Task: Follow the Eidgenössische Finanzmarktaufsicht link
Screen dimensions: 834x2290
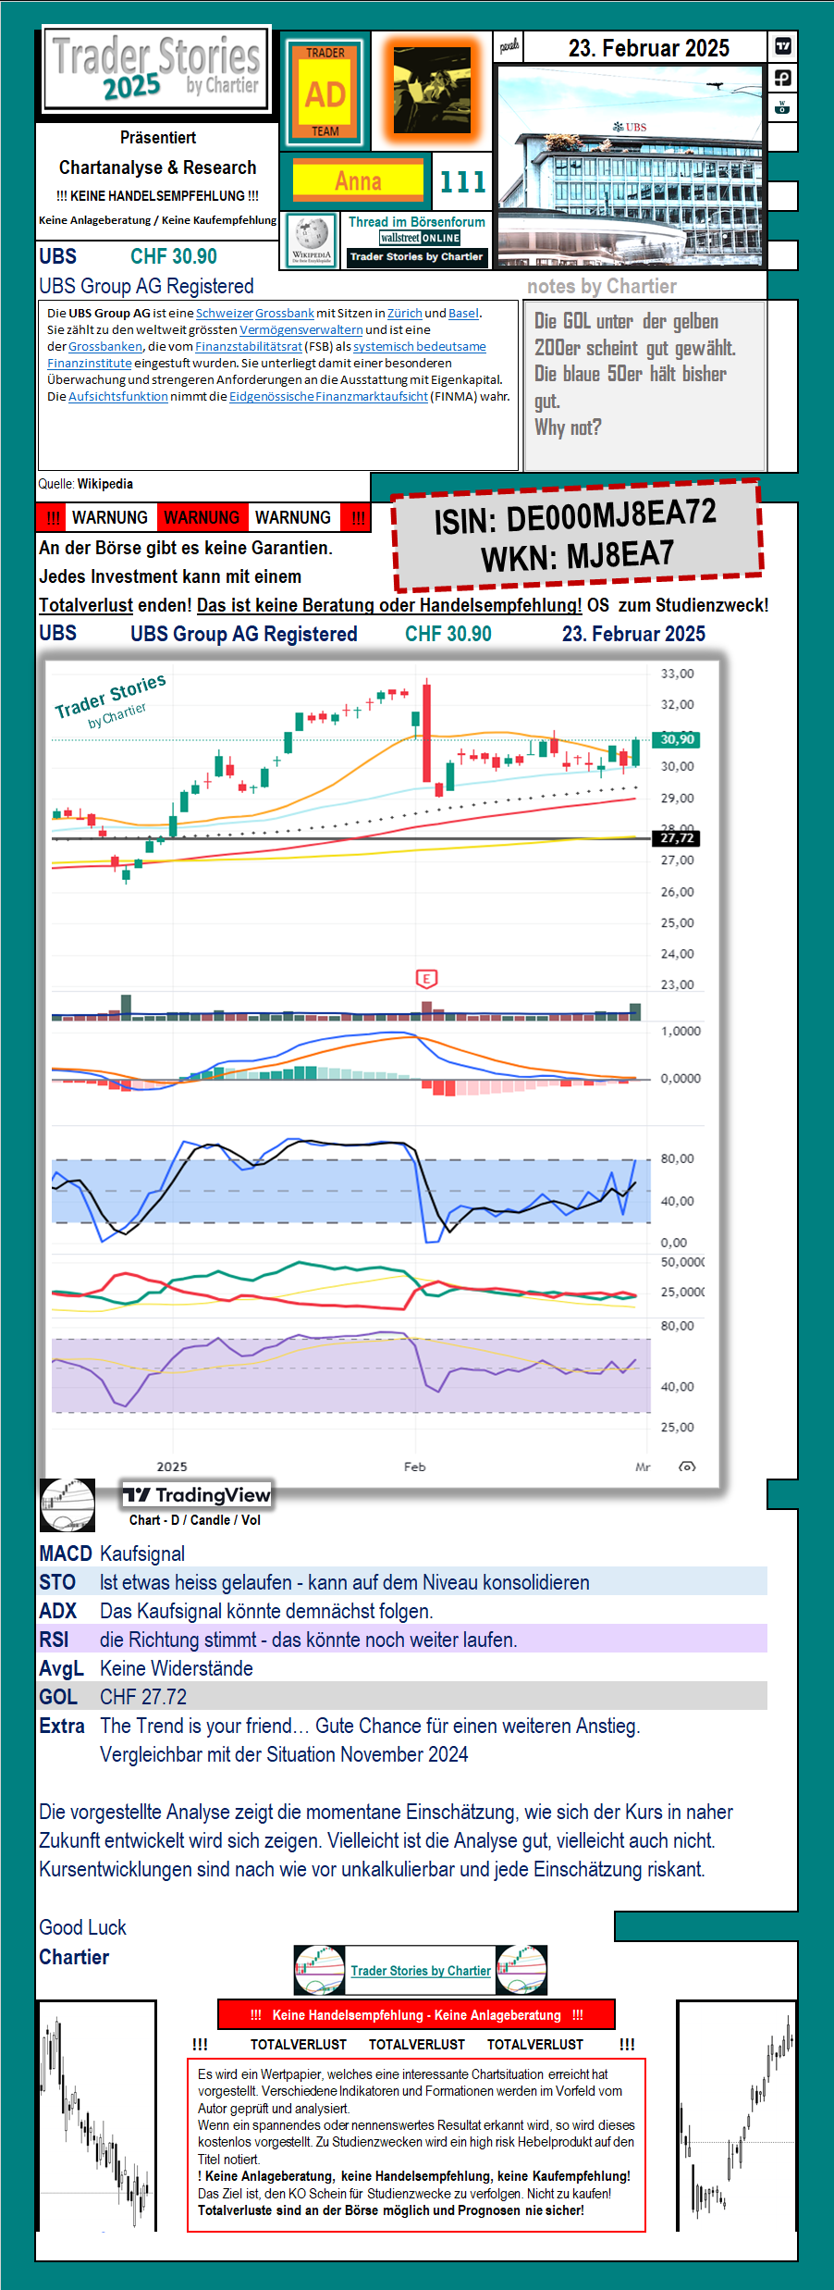Action: pyautogui.click(x=328, y=397)
